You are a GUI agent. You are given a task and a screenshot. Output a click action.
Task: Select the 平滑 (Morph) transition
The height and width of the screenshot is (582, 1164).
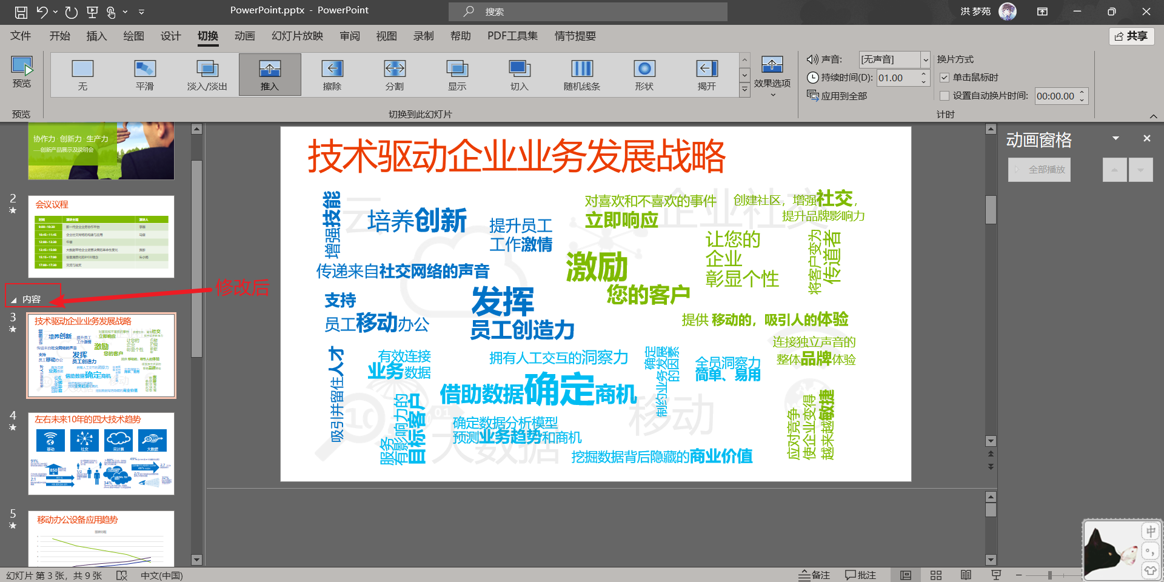[x=145, y=75]
